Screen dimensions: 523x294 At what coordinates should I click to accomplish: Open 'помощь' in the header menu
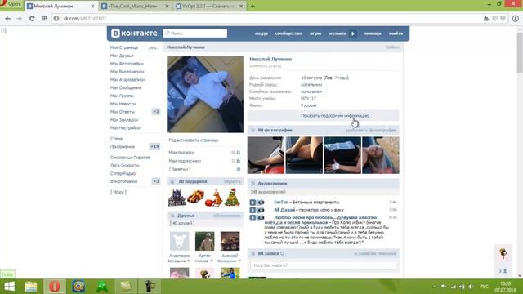click(373, 33)
